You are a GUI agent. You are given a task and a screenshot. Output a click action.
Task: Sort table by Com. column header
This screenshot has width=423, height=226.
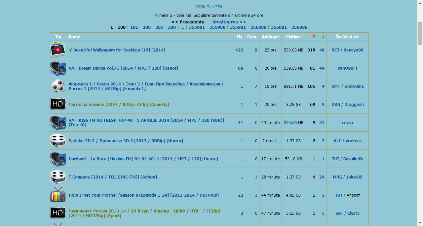pos(252,37)
